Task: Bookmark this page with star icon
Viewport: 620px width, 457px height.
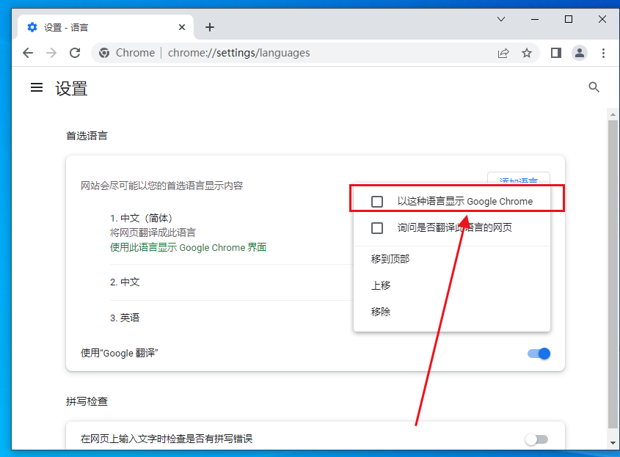Action: click(527, 53)
